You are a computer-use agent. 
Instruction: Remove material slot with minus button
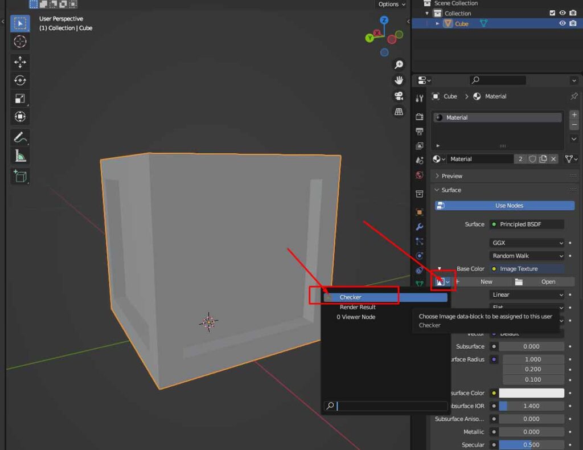[x=574, y=125]
